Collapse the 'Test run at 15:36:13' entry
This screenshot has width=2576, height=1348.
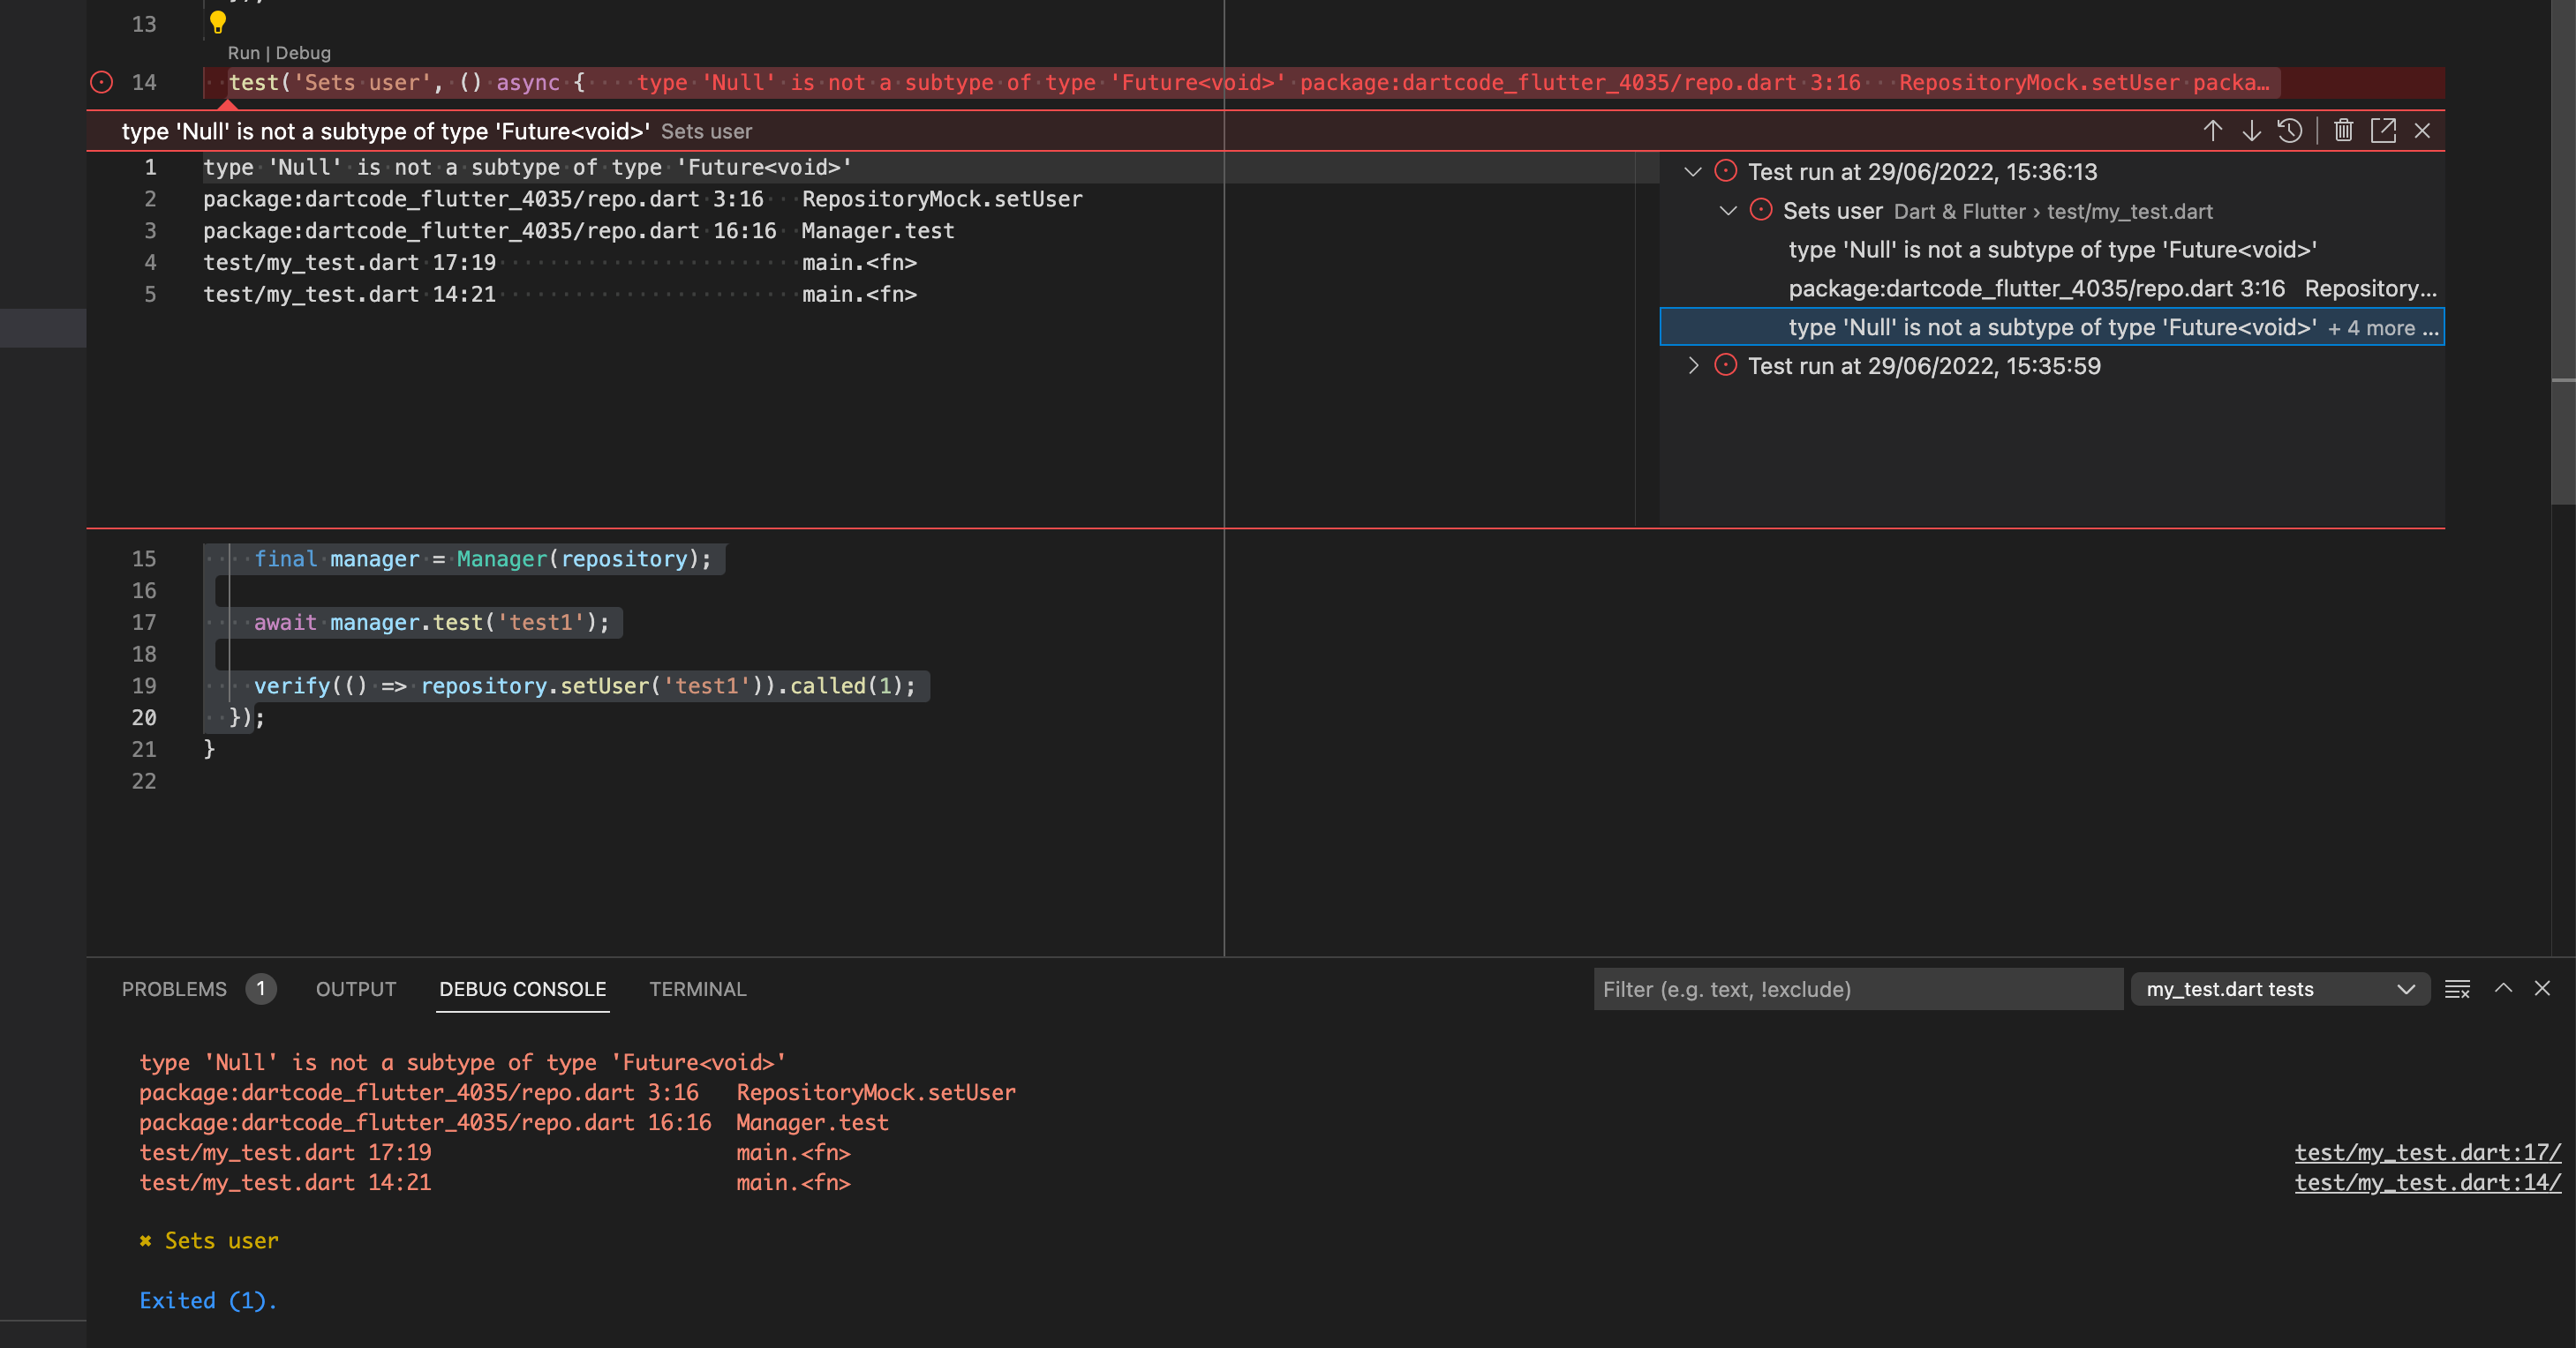(x=1693, y=171)
